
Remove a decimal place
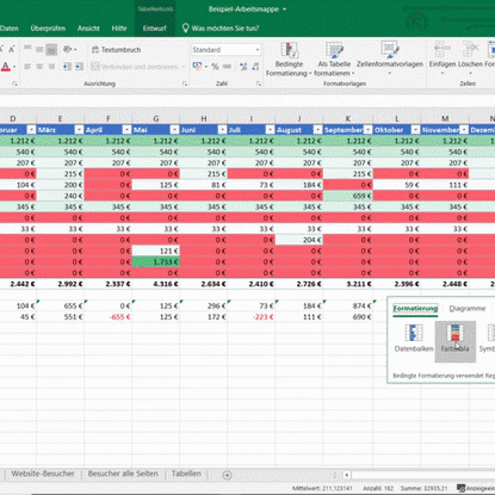click(x=255, y=67)
